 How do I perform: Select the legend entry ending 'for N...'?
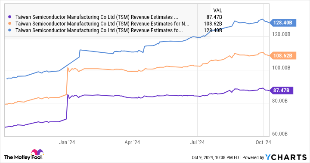pyautogui.click(x=102, y=24)
